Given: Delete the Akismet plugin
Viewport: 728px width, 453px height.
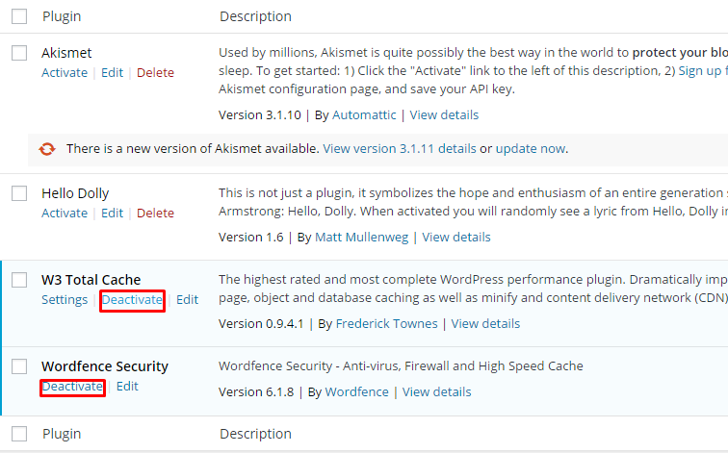Looking at the screenshot, I should [x=155, y=73].
